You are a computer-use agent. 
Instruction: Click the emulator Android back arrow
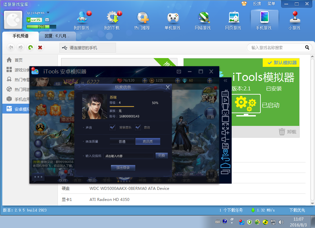pyautogui.click(x=225, y=159)
